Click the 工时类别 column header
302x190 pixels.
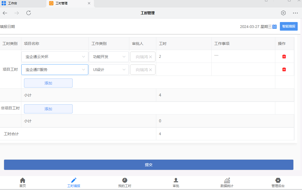(10, 44)
